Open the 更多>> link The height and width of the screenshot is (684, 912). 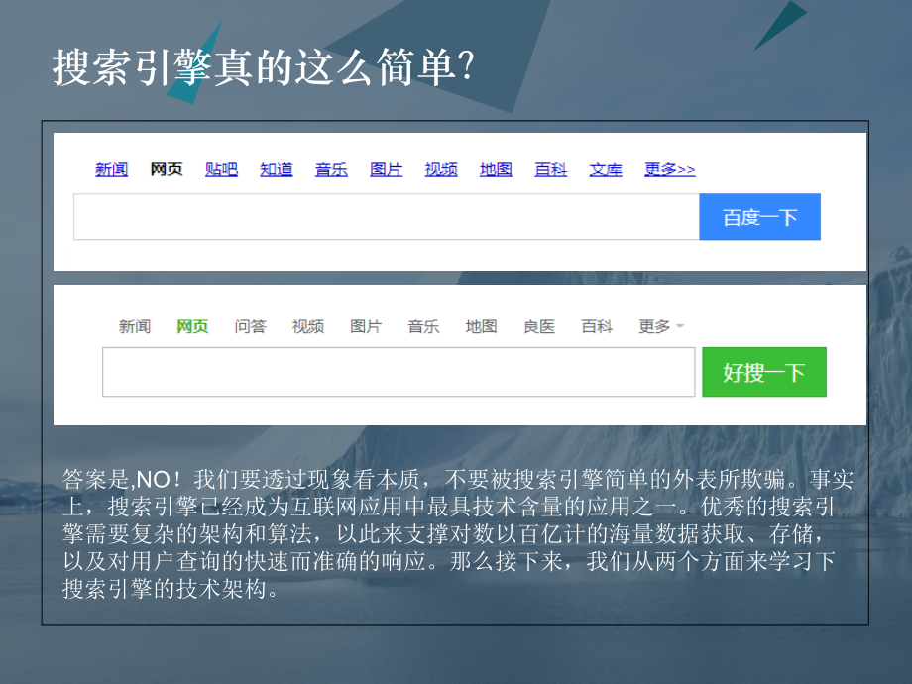point(669,170)
